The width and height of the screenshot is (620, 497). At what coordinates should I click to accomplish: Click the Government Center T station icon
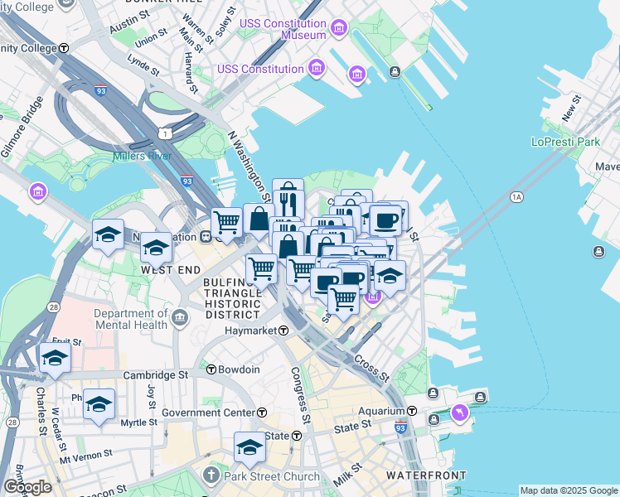coord(262,413)
